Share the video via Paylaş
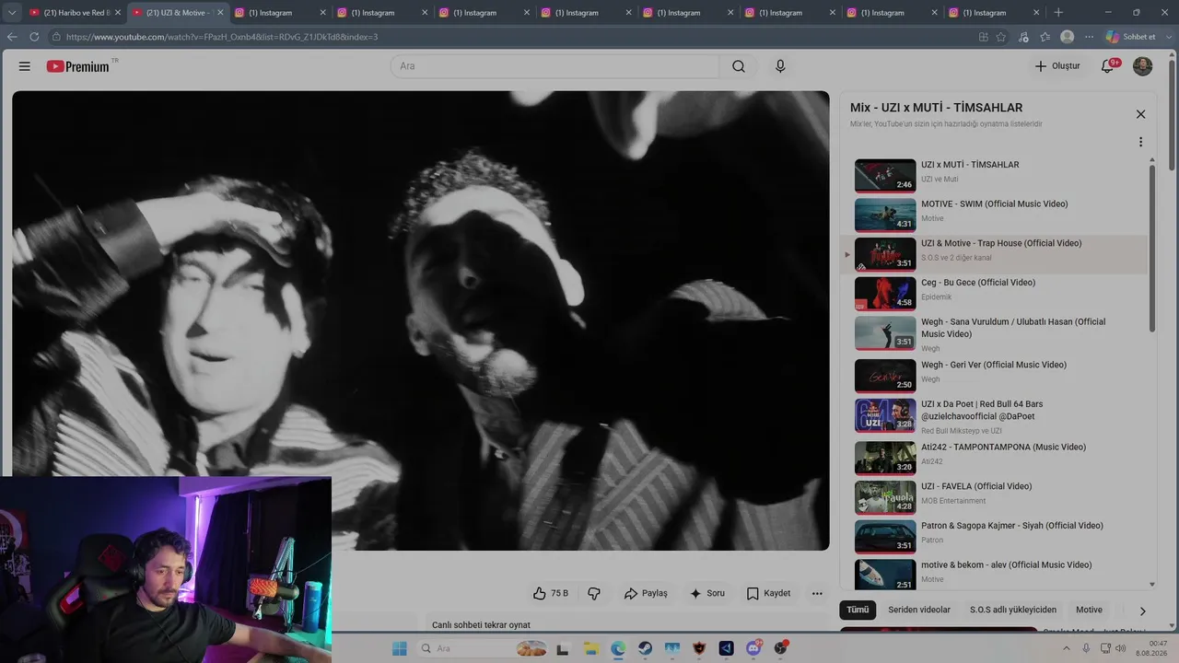Image resolution: width=1179 pixels, height=663 pixels. (x=645, y=594)
